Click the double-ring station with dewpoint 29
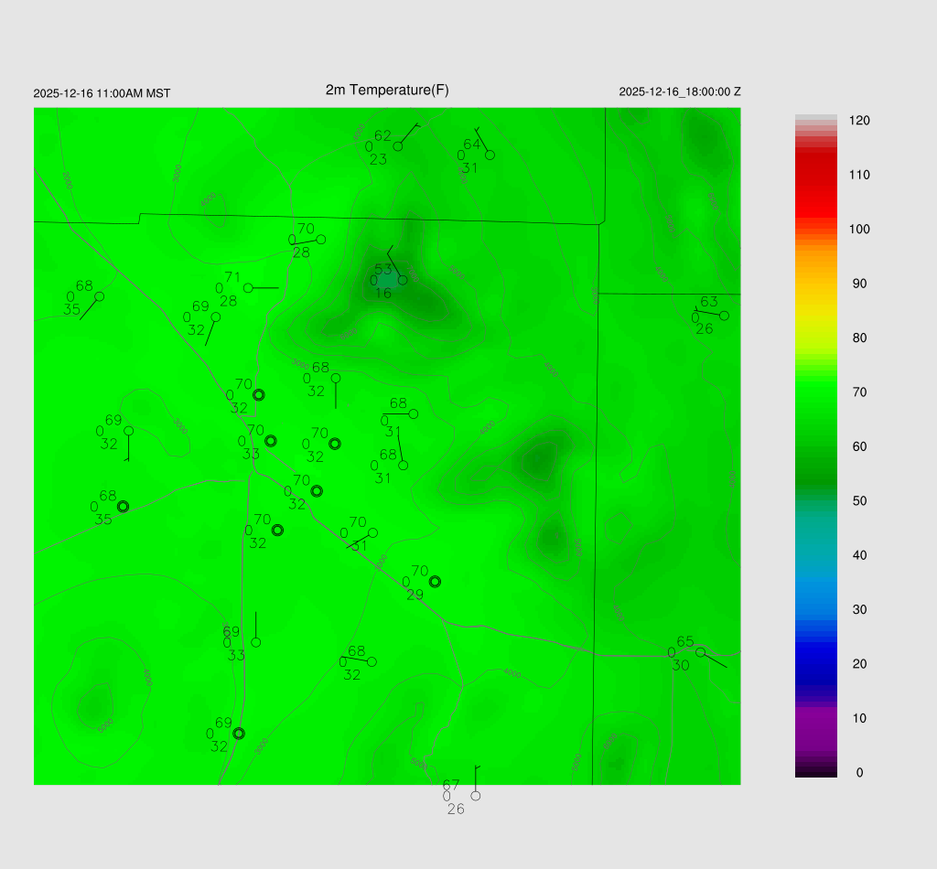 436,581
